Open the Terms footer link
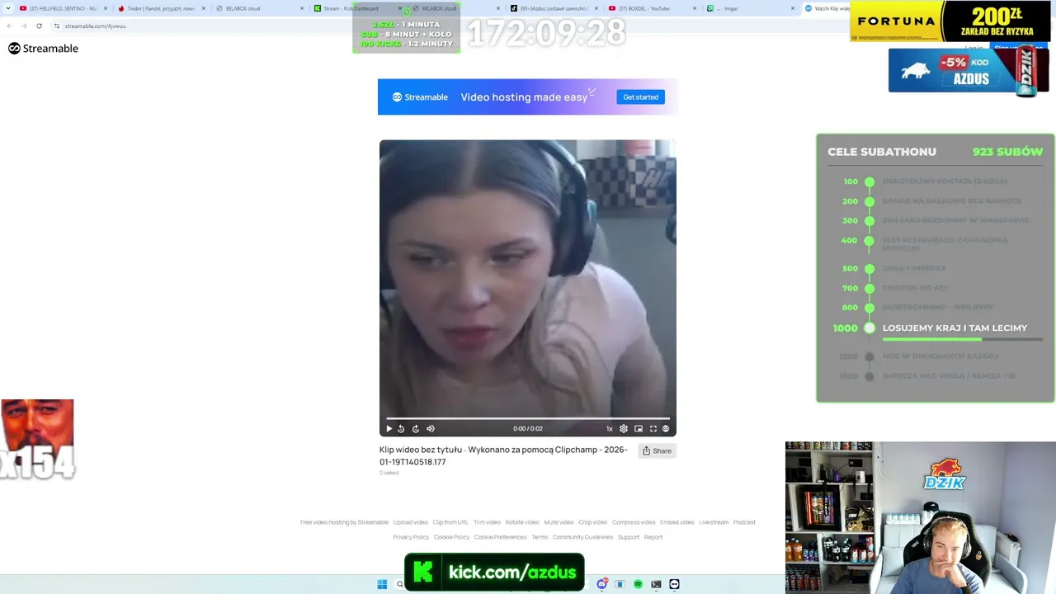The height and width of the screenshot is (594, 1056). (540, 537)
